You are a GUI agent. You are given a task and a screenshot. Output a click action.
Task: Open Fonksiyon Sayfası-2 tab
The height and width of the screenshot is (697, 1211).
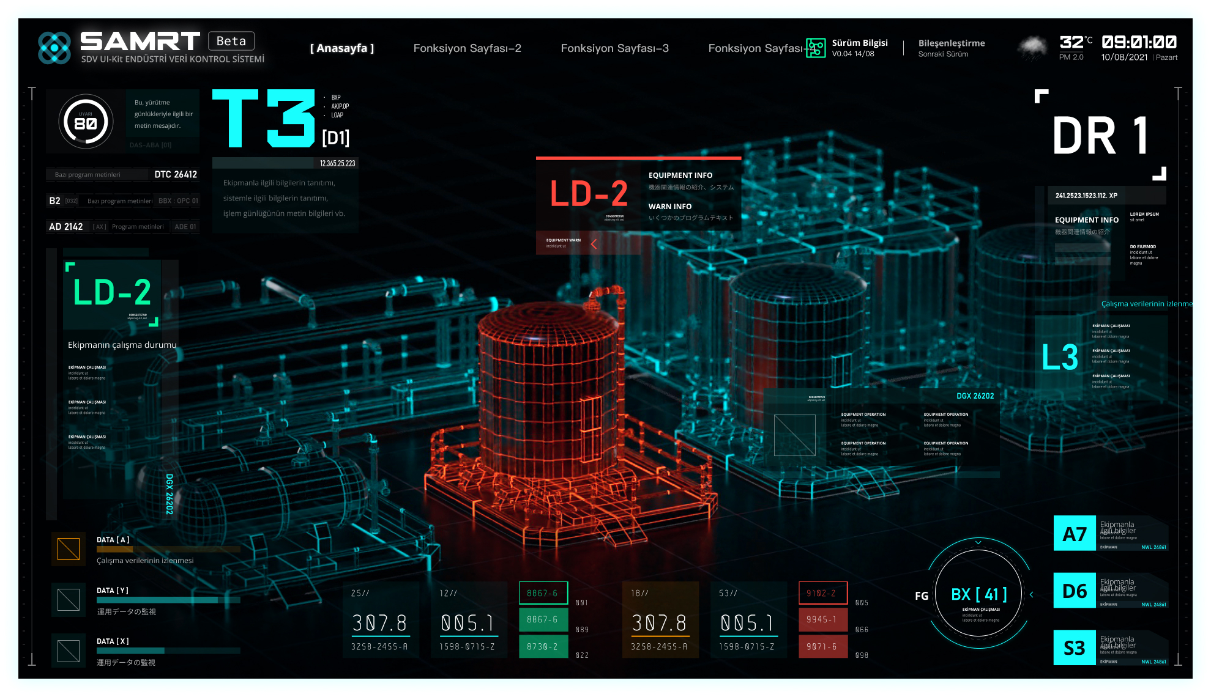468,48
